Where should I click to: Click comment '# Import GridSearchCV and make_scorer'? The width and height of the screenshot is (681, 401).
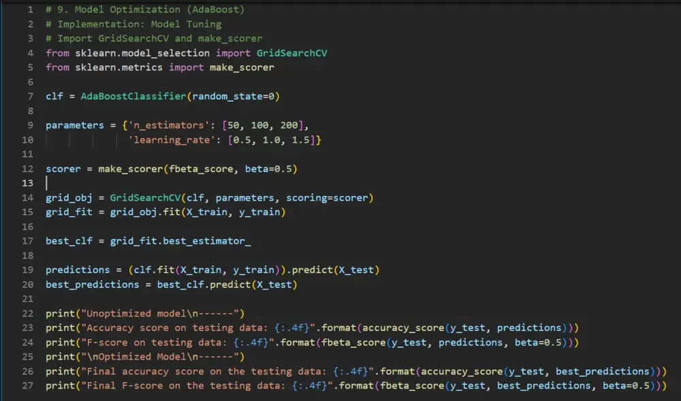point(154,39)
